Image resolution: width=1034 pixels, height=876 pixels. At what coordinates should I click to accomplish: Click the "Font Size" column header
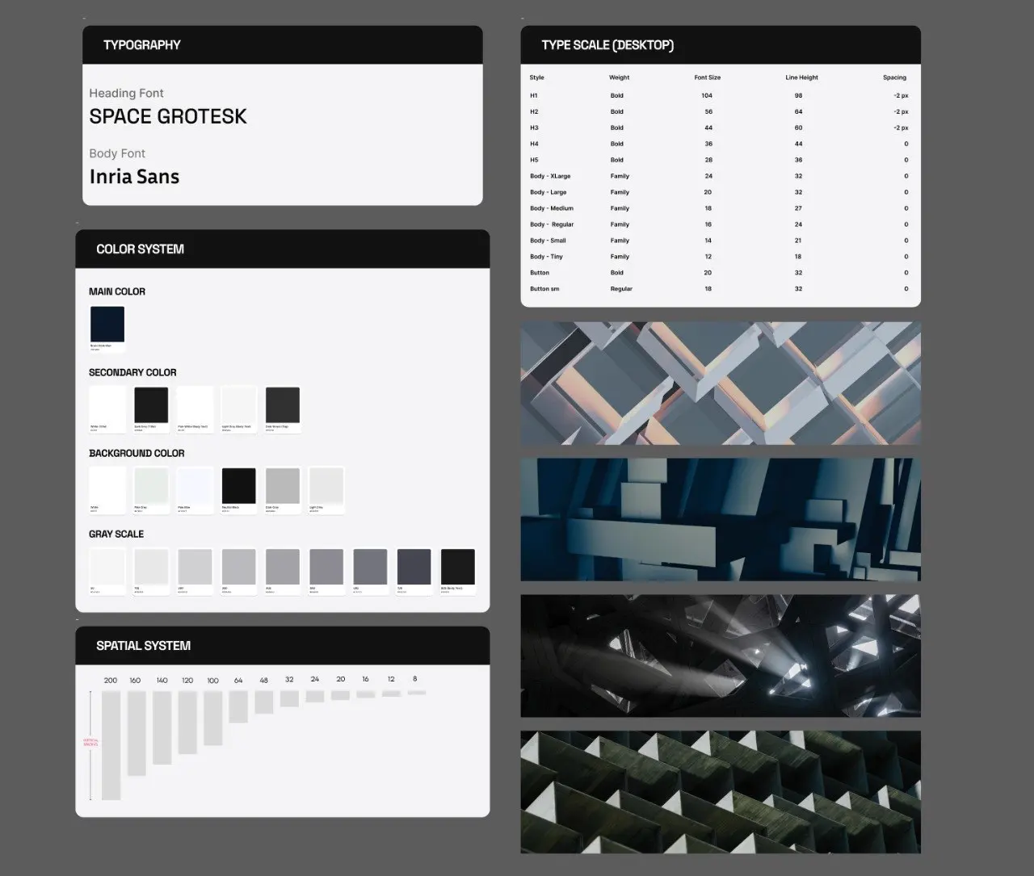(708, 78)
